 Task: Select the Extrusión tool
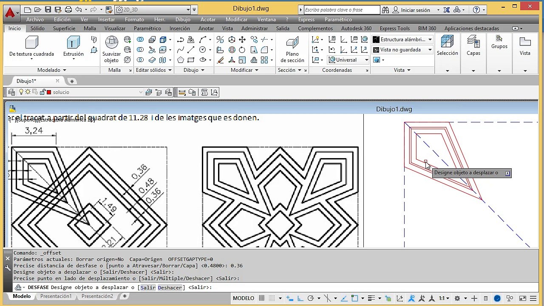pyautogui.click(x=74, y=47)
